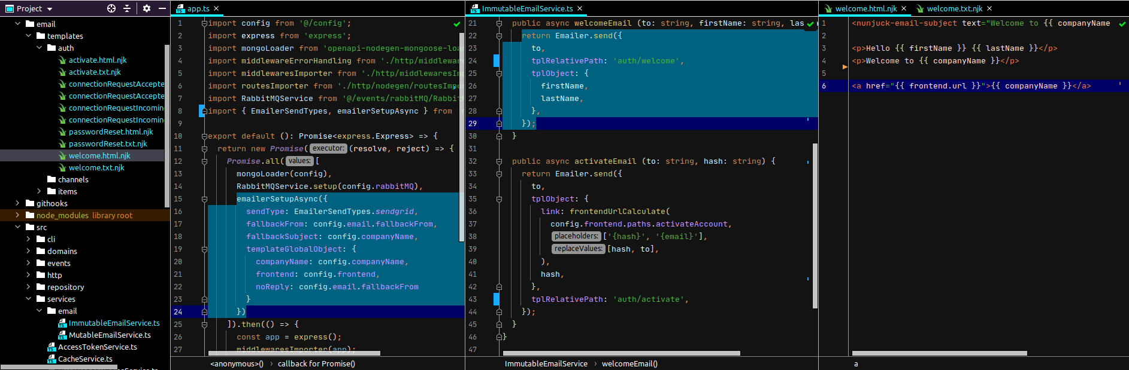The image size is (1129, 370).
Task: Click ImmutableEmailService.ts vertical scrollbar
Action: tap(815, 226)
